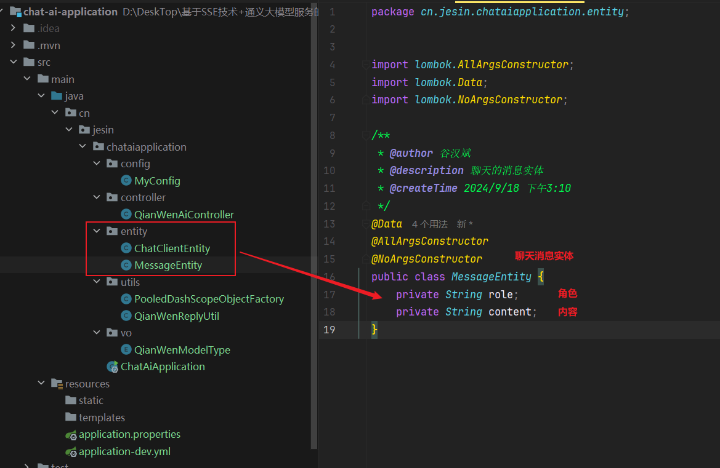The height and width of the screenshot is (468, 720).
Task: Click the config package icon
Action: point(112,163)
